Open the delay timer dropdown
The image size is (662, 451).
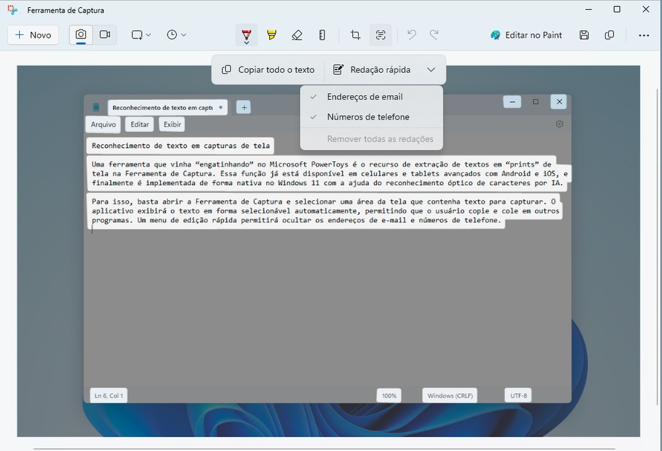177,35
